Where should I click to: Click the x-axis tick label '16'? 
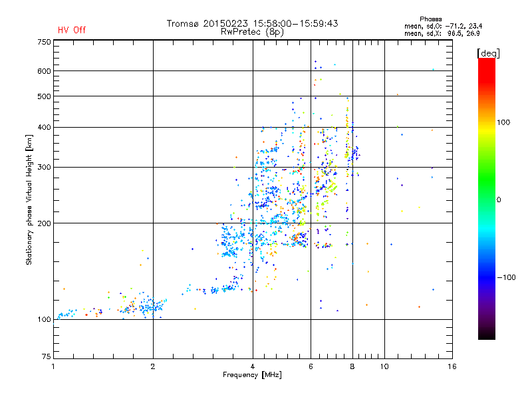(x=452, y=366)
